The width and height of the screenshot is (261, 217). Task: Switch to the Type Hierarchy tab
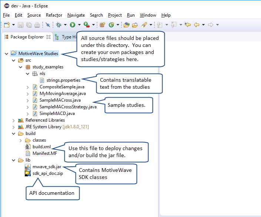pos(66,37)
